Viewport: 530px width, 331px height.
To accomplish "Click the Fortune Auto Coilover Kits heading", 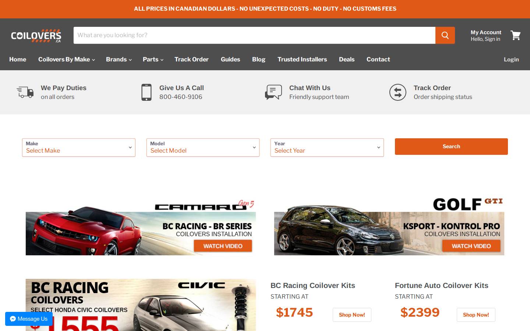I will pos(442,285).
